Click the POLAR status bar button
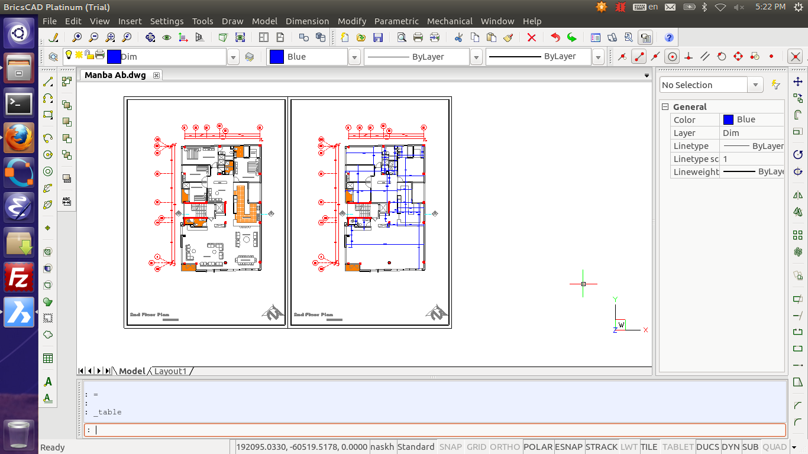 (538, 447)
